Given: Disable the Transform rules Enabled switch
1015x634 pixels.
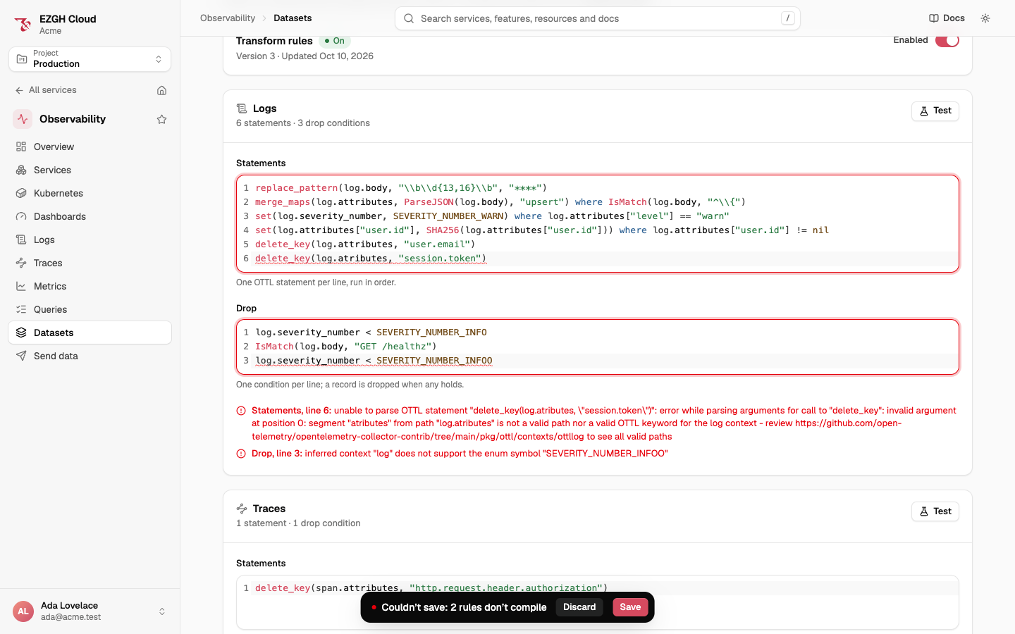Looking at the screenshot, I should (947, 40).
